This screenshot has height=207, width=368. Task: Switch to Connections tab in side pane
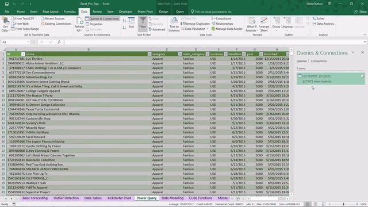coord(319,61)
